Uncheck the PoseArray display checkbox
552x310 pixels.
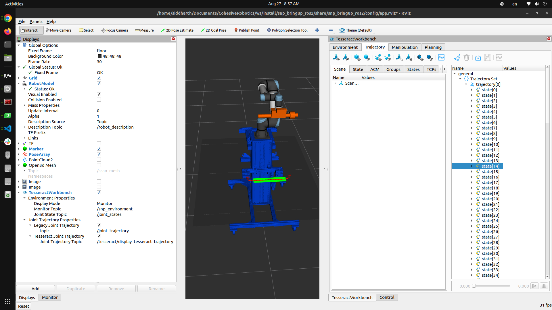coord(99,154)
